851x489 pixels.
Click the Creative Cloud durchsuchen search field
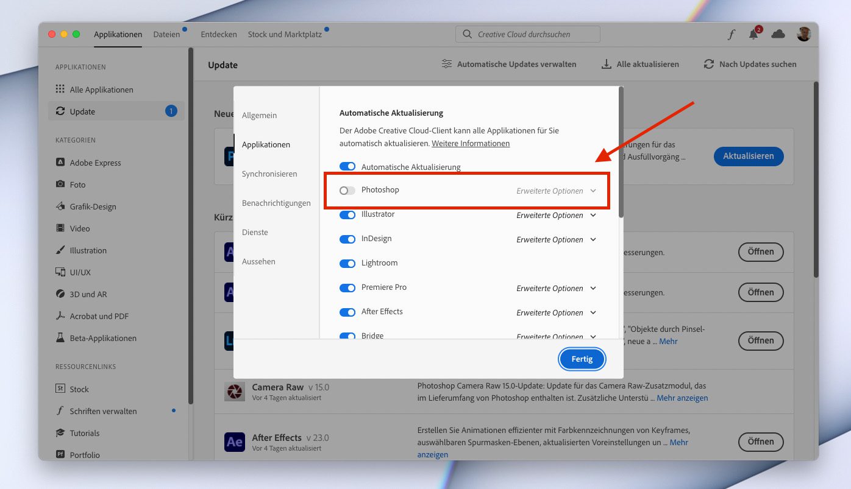(528, 35)
